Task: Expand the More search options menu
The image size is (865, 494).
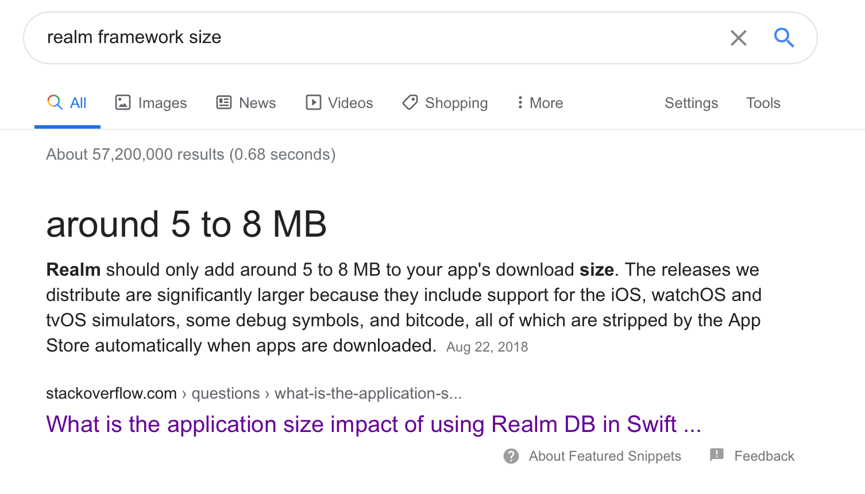Action: (x=540, y=103)
